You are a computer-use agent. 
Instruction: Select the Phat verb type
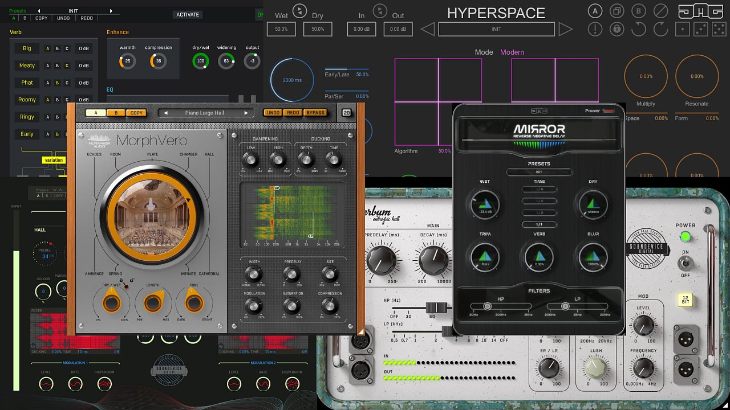tap(27, 83)
